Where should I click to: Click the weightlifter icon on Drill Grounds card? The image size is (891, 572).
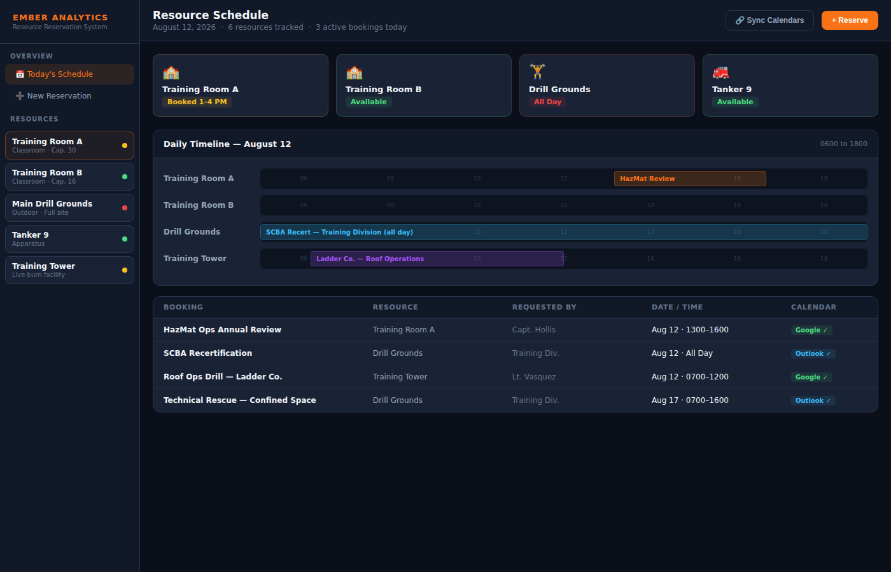tap(537, 72)
